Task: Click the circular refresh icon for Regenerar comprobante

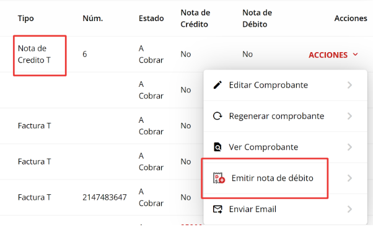Action: 217,116
